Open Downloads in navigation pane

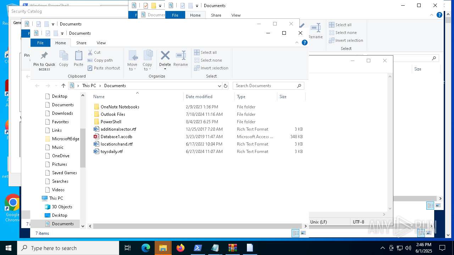point(62,113)
